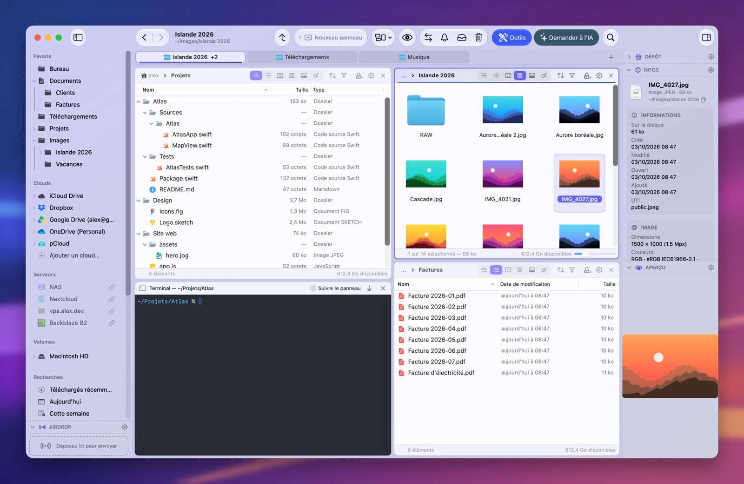Open search with the magnifier icon

(x=611, y=38)
